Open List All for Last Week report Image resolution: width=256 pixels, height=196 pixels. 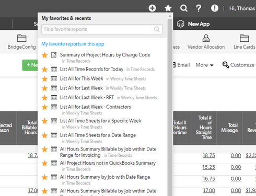pyautogui.click(x=82, y=88)
